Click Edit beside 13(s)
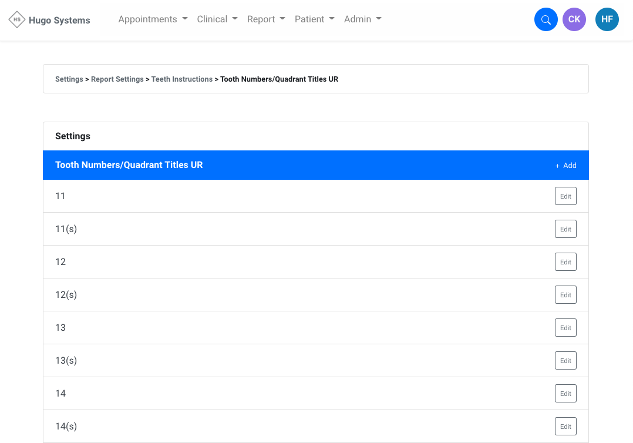633x443 pixels. tap(565, 361)
